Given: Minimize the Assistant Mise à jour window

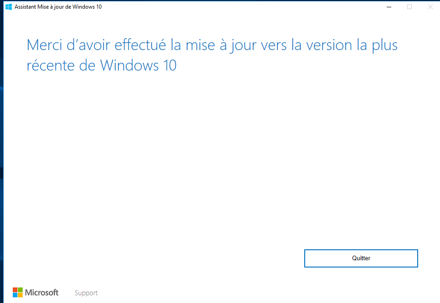Looking at the screenshot, I should pos(389,7).
